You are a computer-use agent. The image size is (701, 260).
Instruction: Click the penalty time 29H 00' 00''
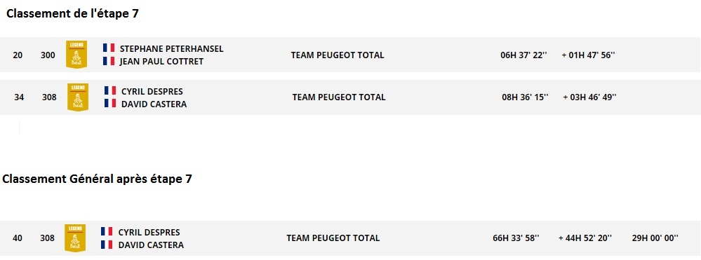(655, 238)
